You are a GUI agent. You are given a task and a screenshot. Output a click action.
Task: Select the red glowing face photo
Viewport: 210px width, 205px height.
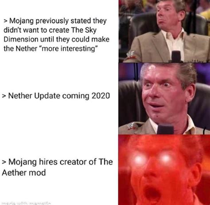click(164, 170)
